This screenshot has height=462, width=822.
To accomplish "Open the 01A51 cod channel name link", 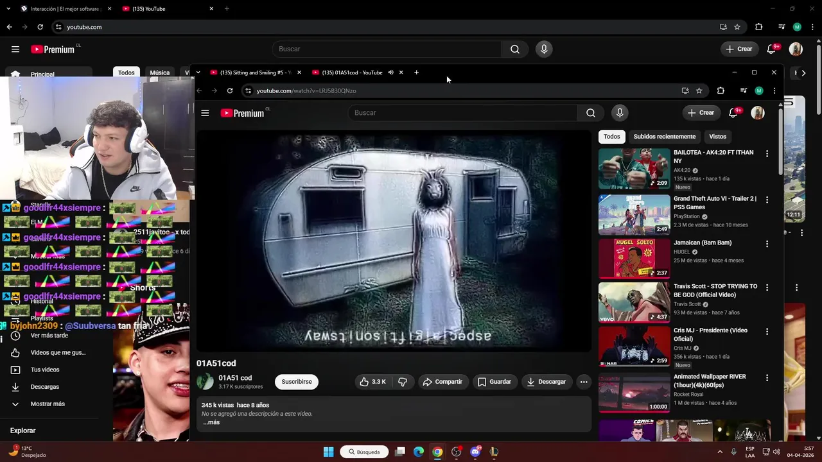I will point(235,378).
